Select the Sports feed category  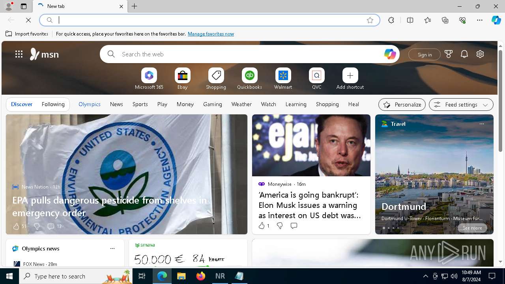coord(140,104)
